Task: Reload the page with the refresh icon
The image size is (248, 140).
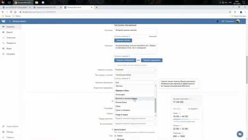Action: [x=11, y=12]
